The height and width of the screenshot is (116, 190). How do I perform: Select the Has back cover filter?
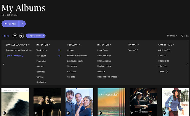(104, 61)
